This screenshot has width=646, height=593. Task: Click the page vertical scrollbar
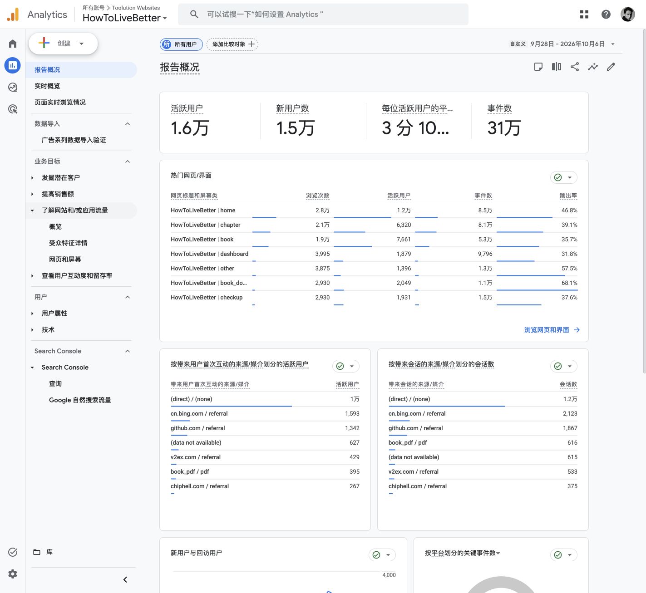tap(644, 201)
